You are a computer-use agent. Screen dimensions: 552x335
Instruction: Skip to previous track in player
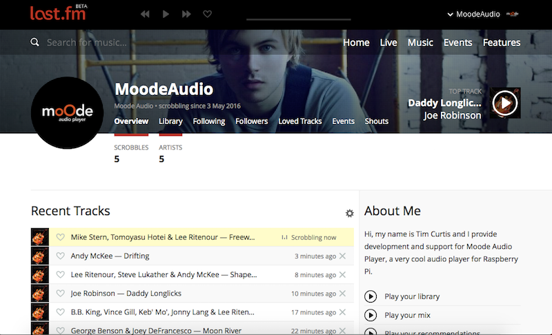click(x=145, y=14)
